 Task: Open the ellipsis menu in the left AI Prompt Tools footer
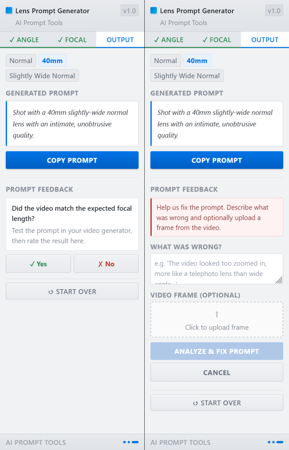(x=130, y=442)
